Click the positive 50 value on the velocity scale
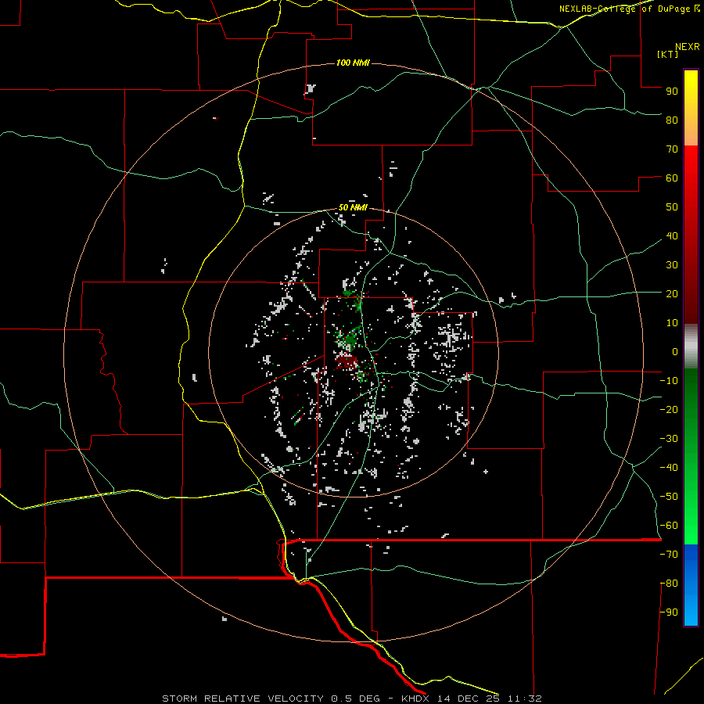 point(672,207)
